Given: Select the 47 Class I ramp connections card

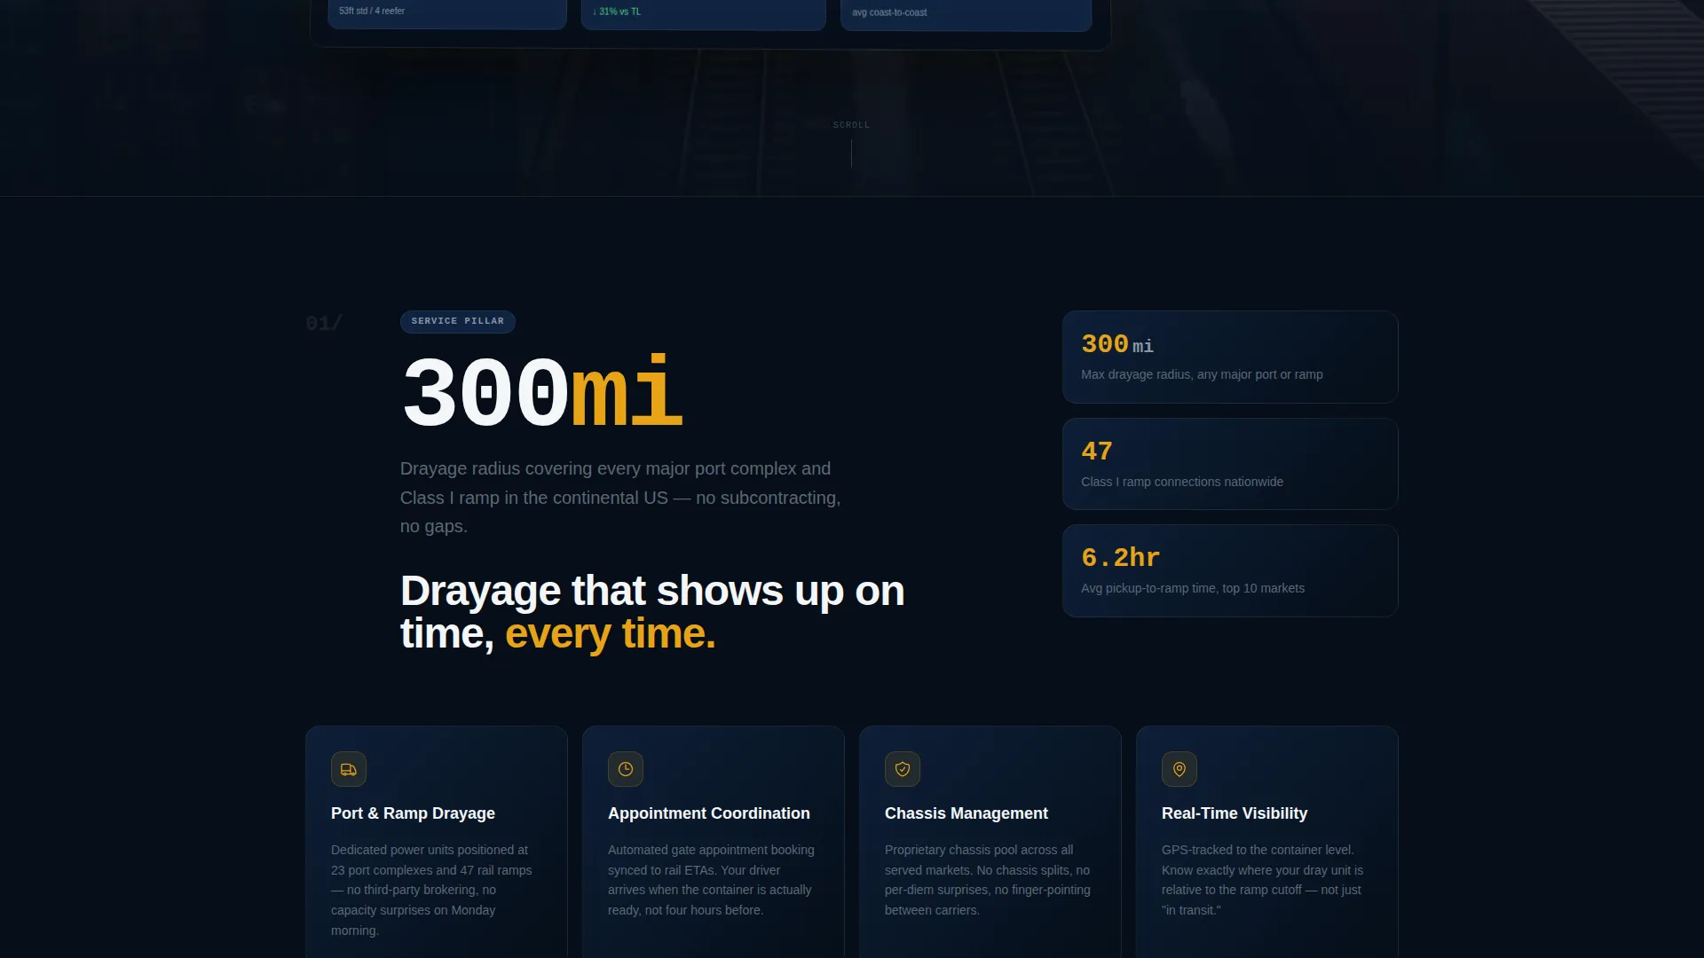Looking at the screenshot, I should point(1230,464).
